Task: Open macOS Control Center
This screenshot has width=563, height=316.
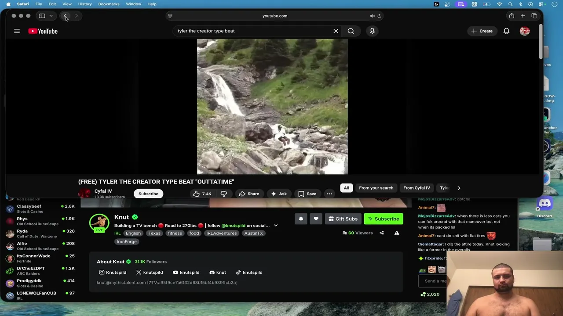Action: [x=542, y=4]
